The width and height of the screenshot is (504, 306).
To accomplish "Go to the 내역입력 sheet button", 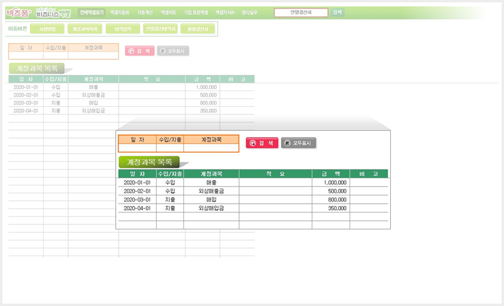I will coord(123,29).
